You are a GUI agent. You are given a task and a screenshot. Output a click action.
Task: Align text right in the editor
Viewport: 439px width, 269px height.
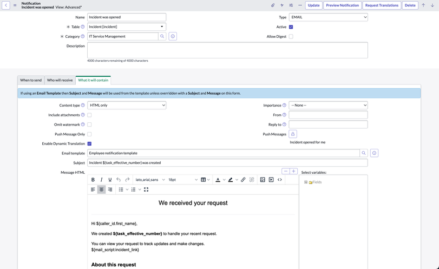110,189
